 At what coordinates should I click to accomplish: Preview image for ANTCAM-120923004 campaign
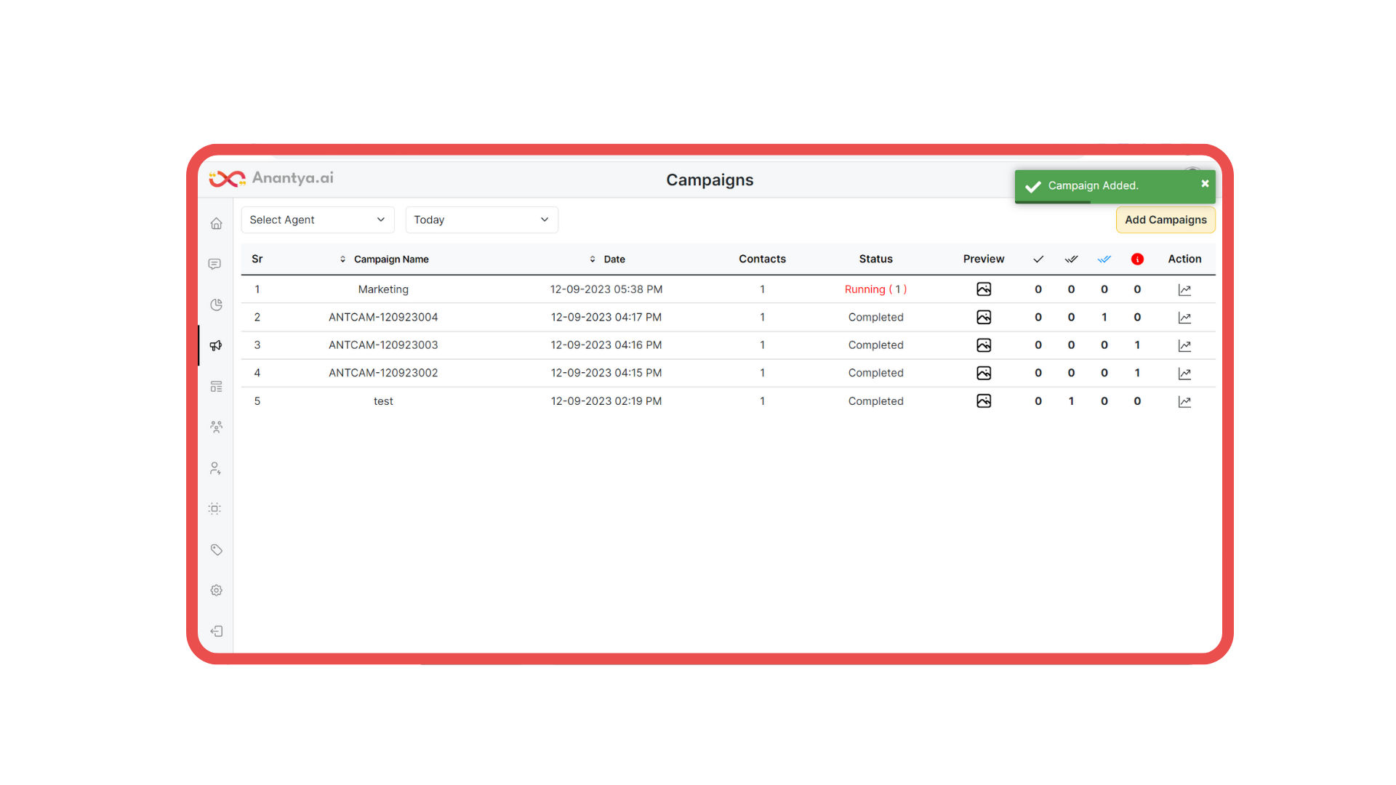(x=984, y=317)
